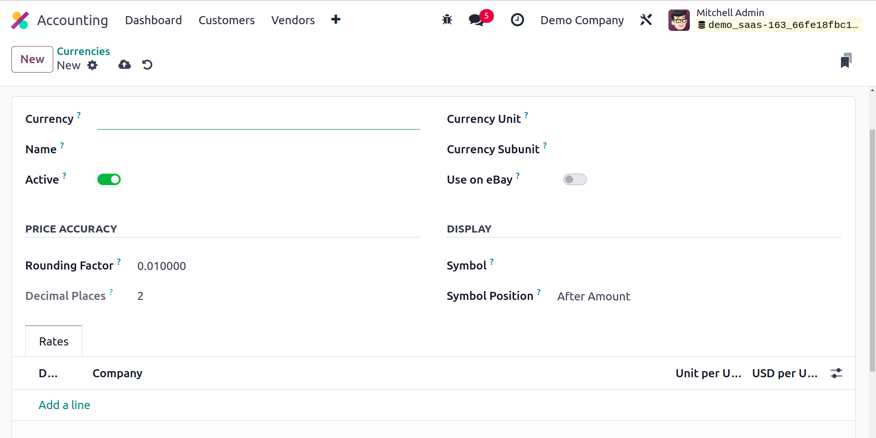Click the bookmark icon at top right
Image resolution: width=876 pixels, height=438 pixels.
coord(846,61)
